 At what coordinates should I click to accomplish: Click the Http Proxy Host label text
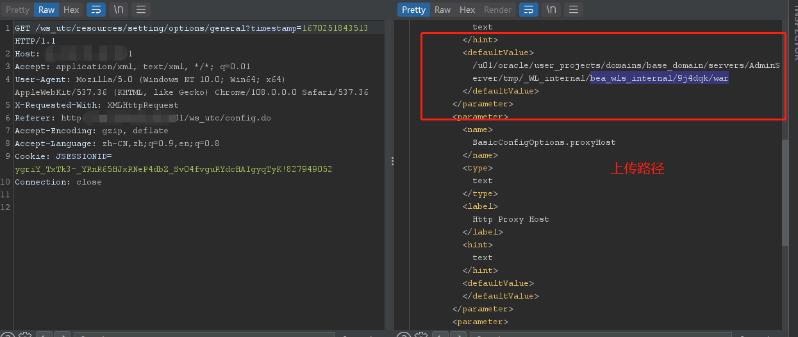(510, 219)
